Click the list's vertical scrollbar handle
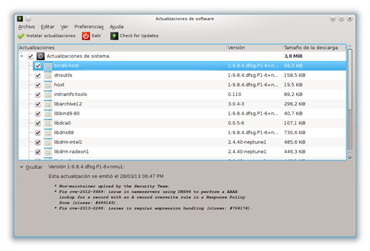 tap(350, 80)
